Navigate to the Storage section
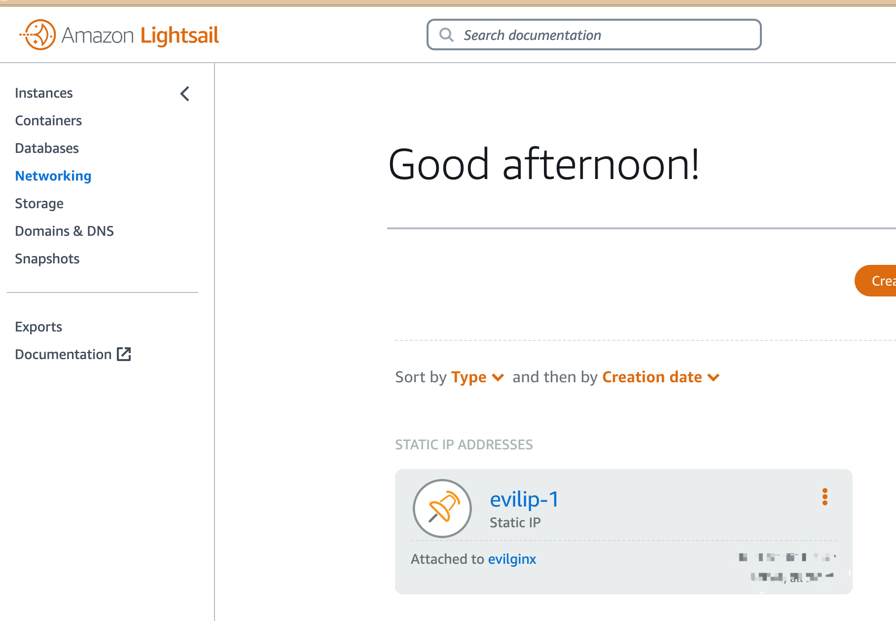Screen dimensions: 896x621 pos(39,204)
